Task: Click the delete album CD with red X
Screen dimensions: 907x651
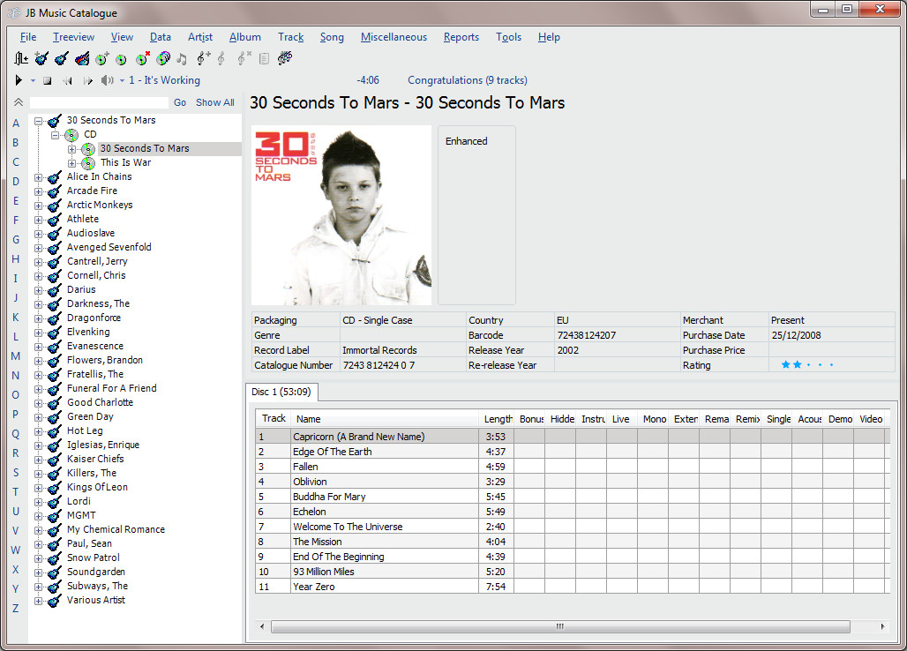Action: [x=143, y=58]
